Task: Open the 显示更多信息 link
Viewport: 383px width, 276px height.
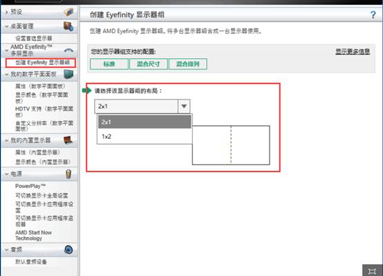Action: (x=353, y=52)
